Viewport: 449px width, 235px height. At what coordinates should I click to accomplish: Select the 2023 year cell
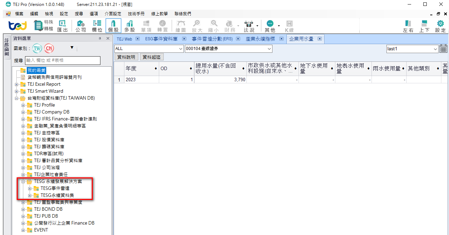[141, 79]
